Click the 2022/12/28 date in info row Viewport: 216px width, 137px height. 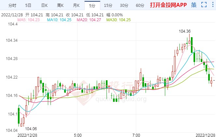(12, 15)
